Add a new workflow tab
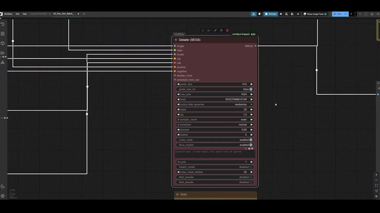The width and height of the screenshot is (380, 213). tap(84, 14)
